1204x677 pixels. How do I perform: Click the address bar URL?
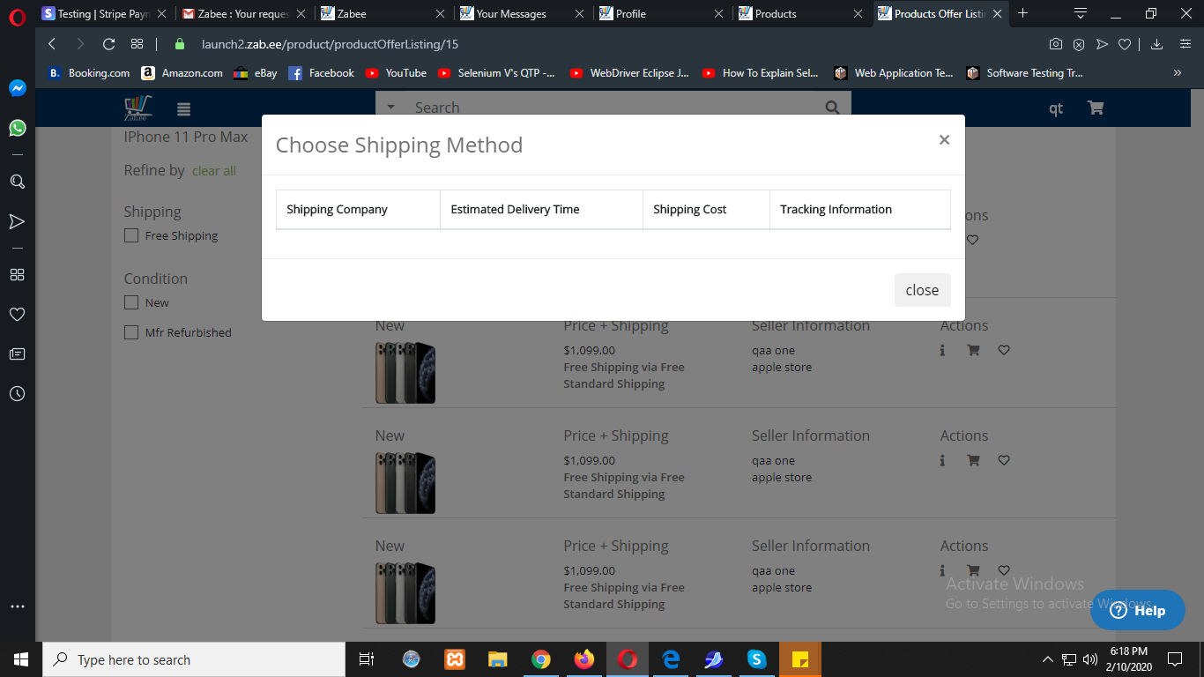tap(330, 44)
